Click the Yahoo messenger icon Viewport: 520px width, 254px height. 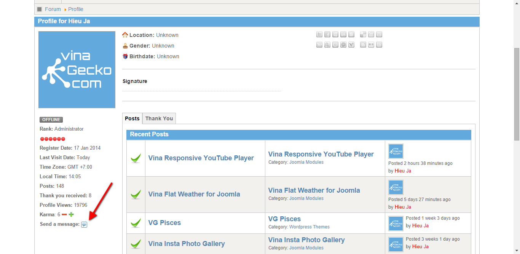click(319, 45)
